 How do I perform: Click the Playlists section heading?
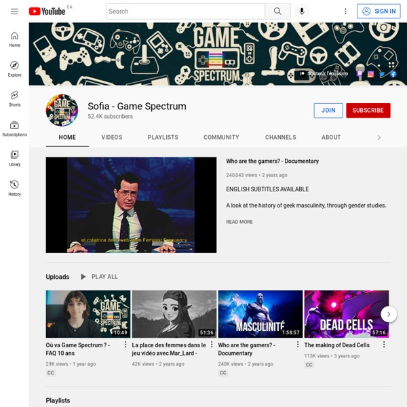point(58,400)
